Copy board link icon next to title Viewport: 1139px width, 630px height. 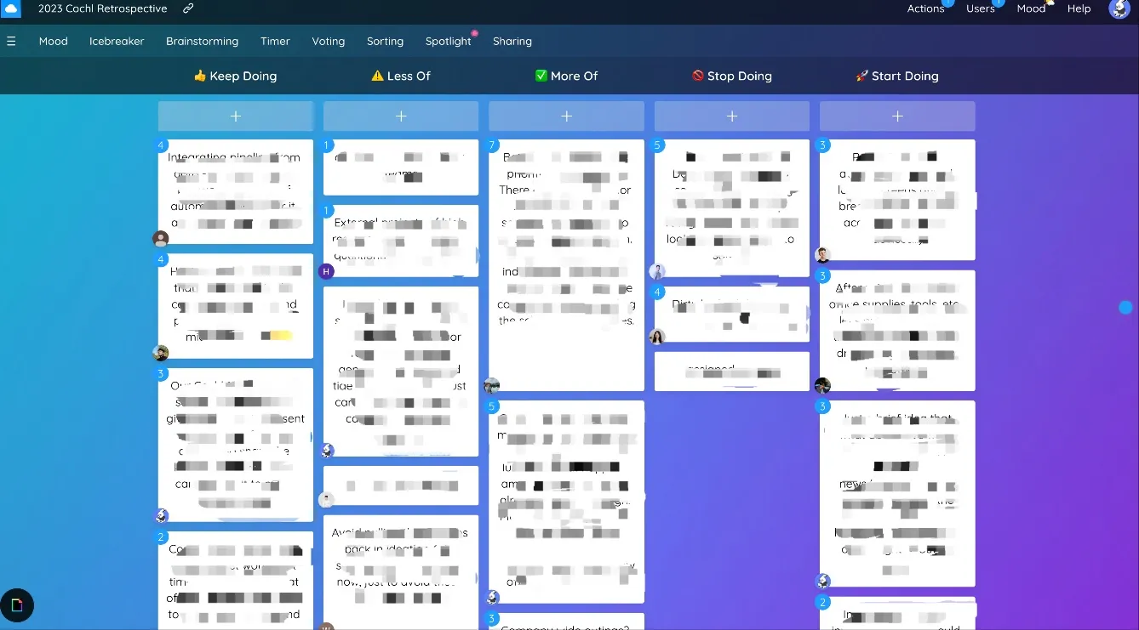[188, 9]
